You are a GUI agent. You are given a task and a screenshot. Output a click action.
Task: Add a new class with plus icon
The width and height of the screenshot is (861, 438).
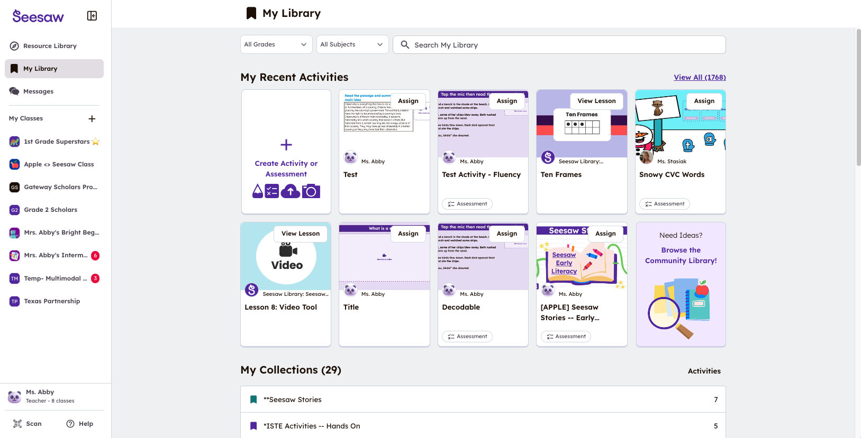pos(92,119)
